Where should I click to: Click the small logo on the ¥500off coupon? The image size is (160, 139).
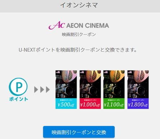click(58, 72)
